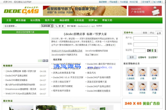Open 程序定制开发服务 article
This screenshot has height=110, width=166.
point(62,91)
